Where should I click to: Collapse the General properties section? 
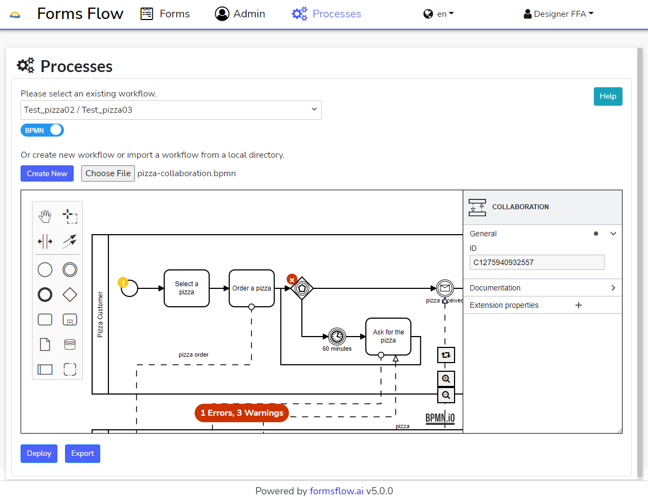(613, 234)
